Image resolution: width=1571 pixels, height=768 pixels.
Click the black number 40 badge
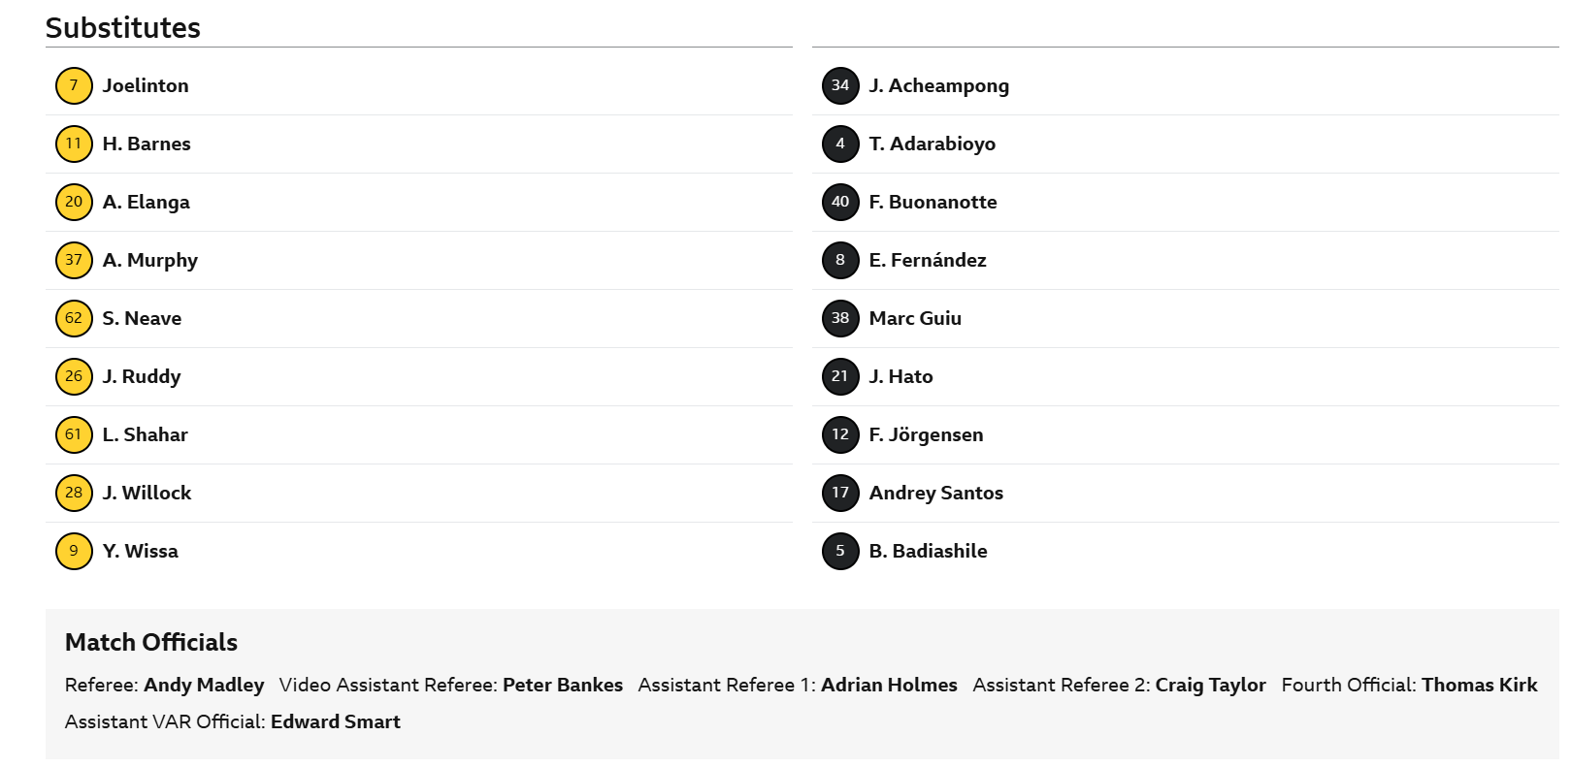point(840,202)
